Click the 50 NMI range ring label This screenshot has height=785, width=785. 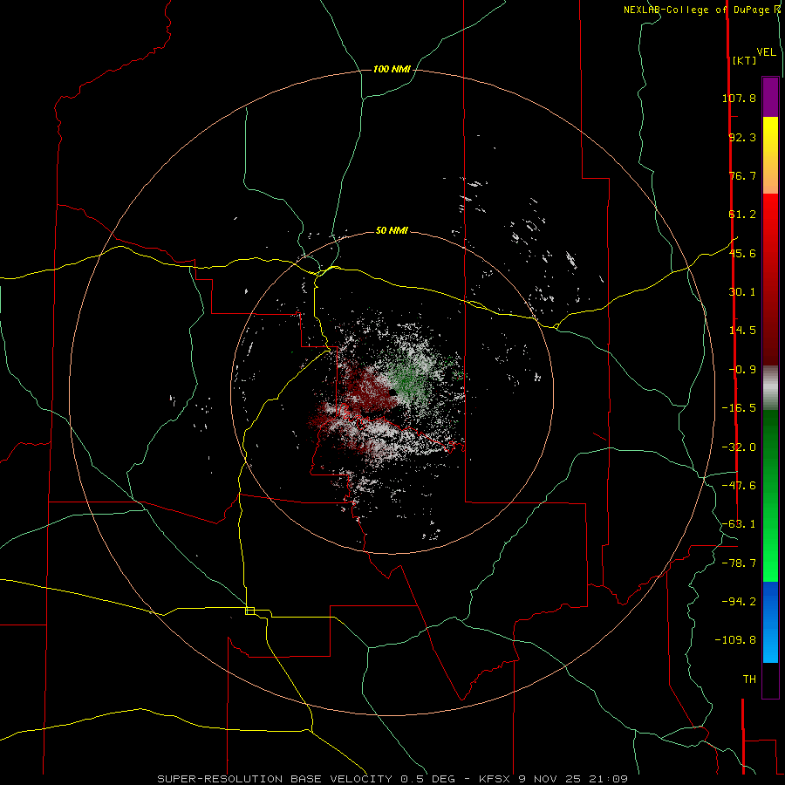tap(392, 230)
